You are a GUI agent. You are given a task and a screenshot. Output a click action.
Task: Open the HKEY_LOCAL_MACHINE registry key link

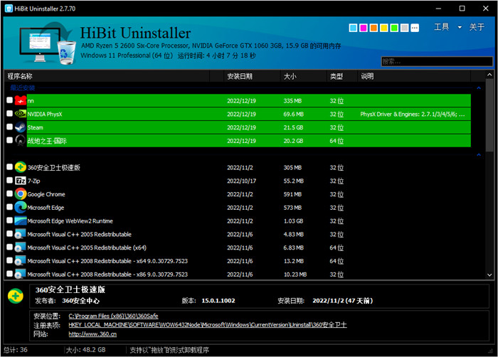[x=208, y=325]
